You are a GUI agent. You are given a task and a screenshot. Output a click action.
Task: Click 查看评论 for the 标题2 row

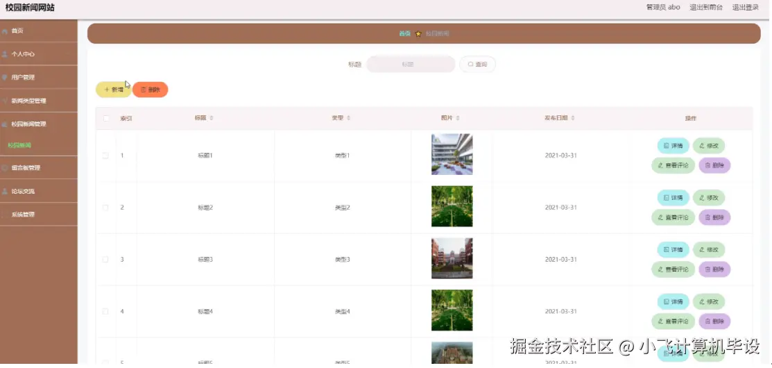pyautogui.click(x=673, y=217)
